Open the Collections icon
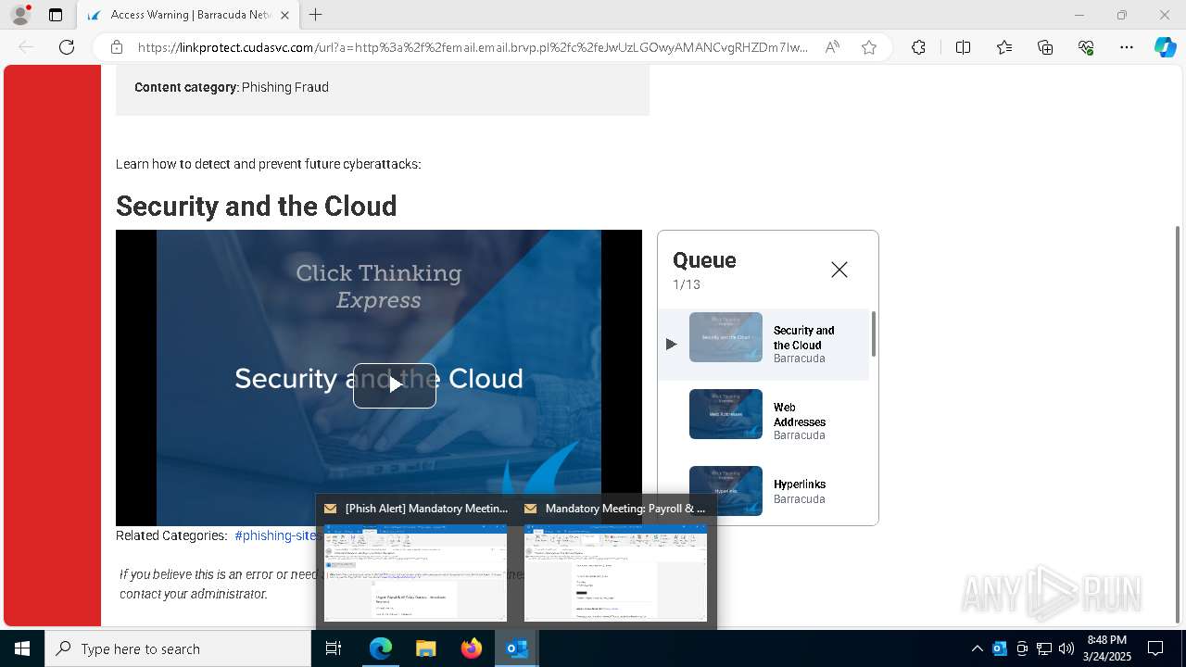The height and width of the screenshot is (667, 1186). tap(1045, 47)
